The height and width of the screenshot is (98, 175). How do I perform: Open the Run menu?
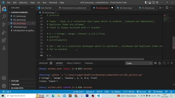tap(44, 2)
